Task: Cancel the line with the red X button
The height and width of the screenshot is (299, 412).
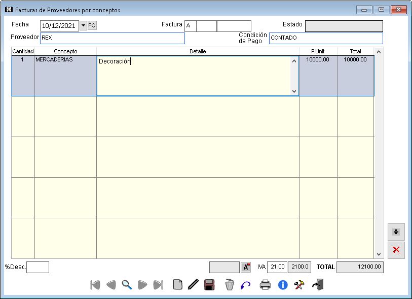Action: 396,250
